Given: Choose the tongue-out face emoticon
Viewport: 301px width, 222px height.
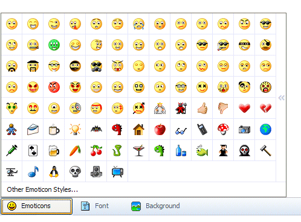Looking at the screenshot, I should [75, 24].
